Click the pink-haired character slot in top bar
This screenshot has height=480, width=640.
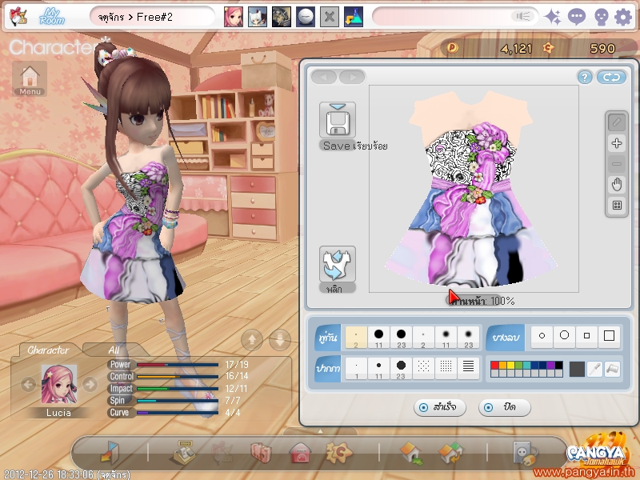click(234, 17)
